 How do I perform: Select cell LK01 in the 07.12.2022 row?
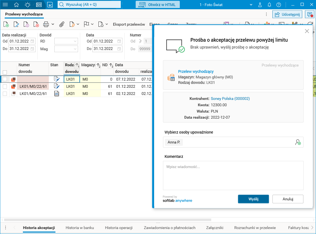pyautogui.click(x=72, y=79)
